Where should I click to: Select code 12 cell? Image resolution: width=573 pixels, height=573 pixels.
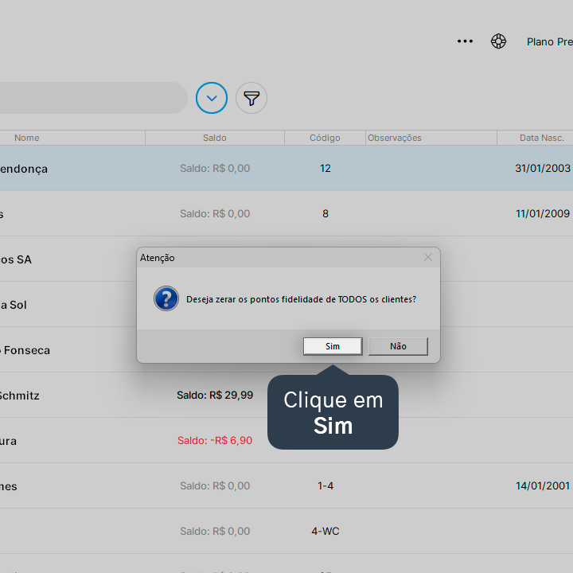click(325, 168)
